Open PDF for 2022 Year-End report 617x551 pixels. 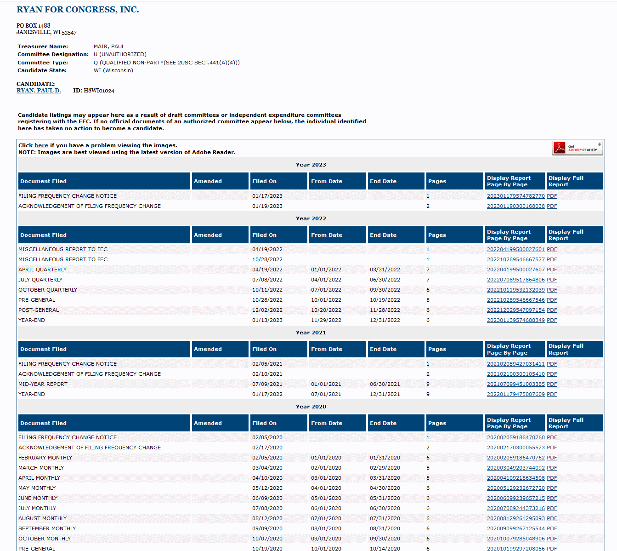[552, 320]
